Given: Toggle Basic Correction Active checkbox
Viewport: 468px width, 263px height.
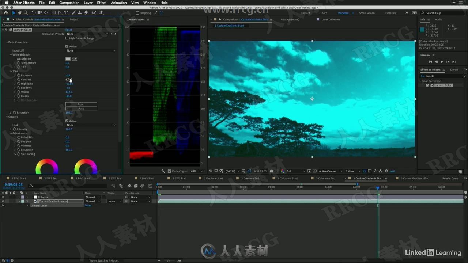Looking at the screenshot, I should click(x=67, y=46).
